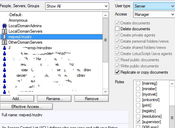Click the person icon beside the /minzdrav entry
Viewport: 175px width, 128px height.
click(x=4, y=48)
